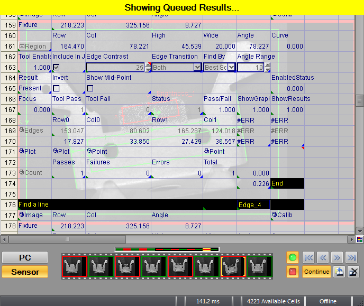Jump to first image in filmstrip
Image resolution: width=364 pixels, height=306 pixels.
point(308,258)
